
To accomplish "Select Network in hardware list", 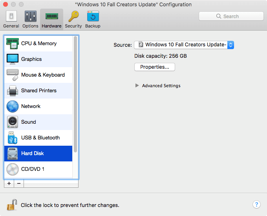I will pos(38,106).
